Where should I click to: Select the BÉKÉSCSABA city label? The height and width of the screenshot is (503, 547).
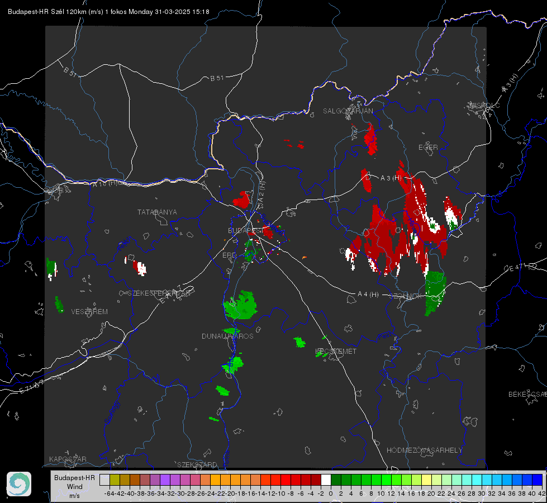527,394
